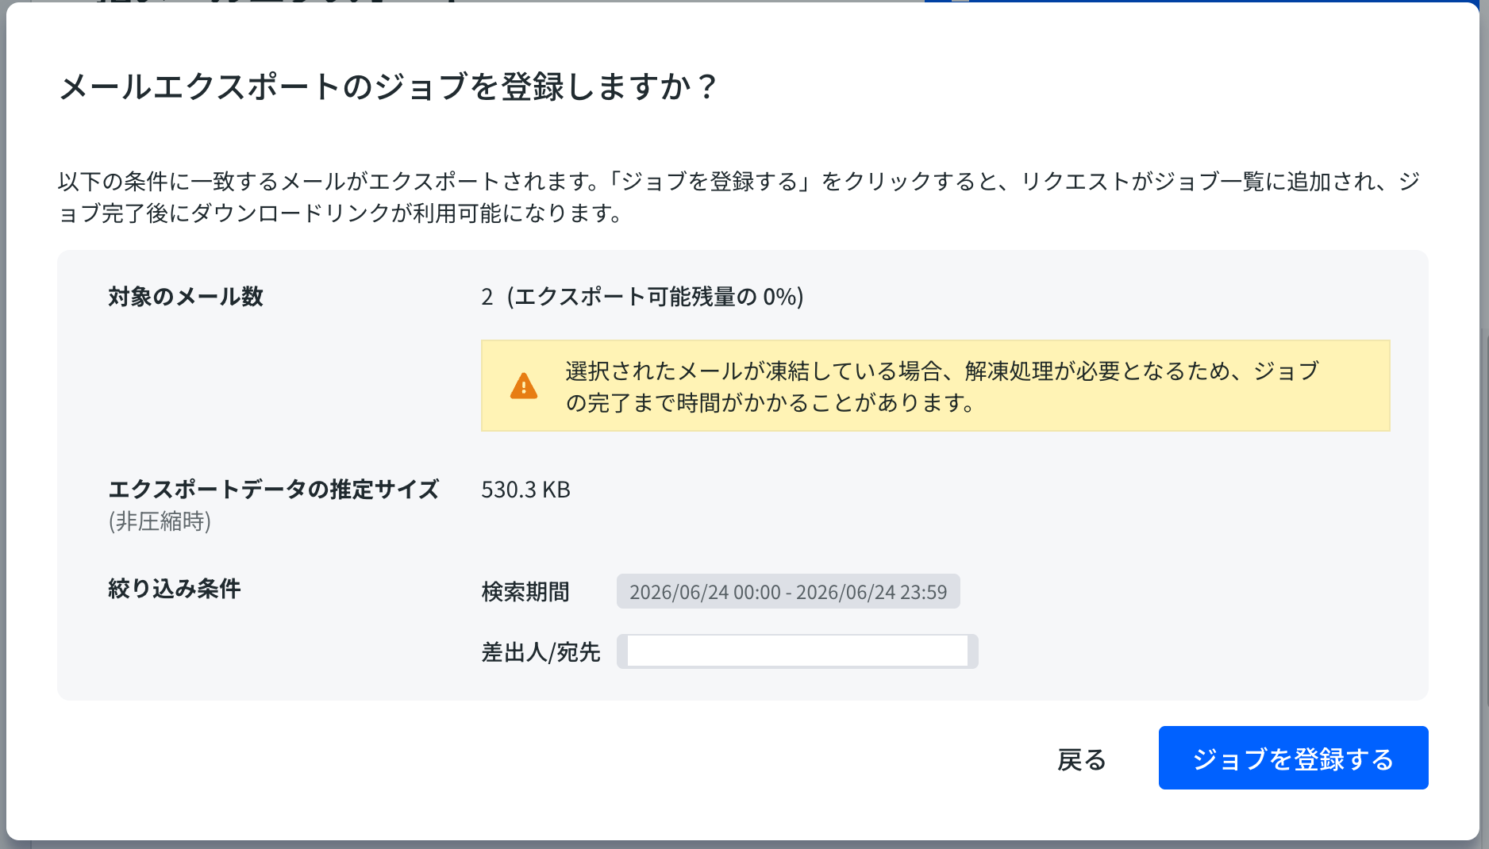The width and height of the screenshot is (1489, 849).
Task: Click the ジョブを登録する button
Action: (1293, 758)
